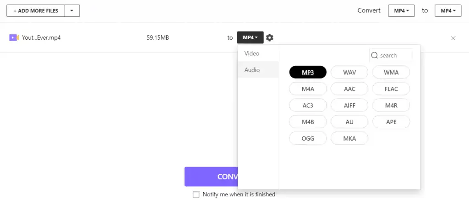Start the Convert button
The height and width of the screenshot is (200, 469).
coord(211,176)
